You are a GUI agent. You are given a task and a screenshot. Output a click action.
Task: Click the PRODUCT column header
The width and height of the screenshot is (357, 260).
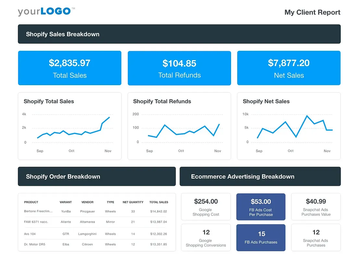(x=31, y=202)
